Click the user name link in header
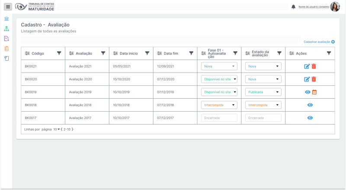Screen dimensions: 346x190 click(x=314, y=7)
